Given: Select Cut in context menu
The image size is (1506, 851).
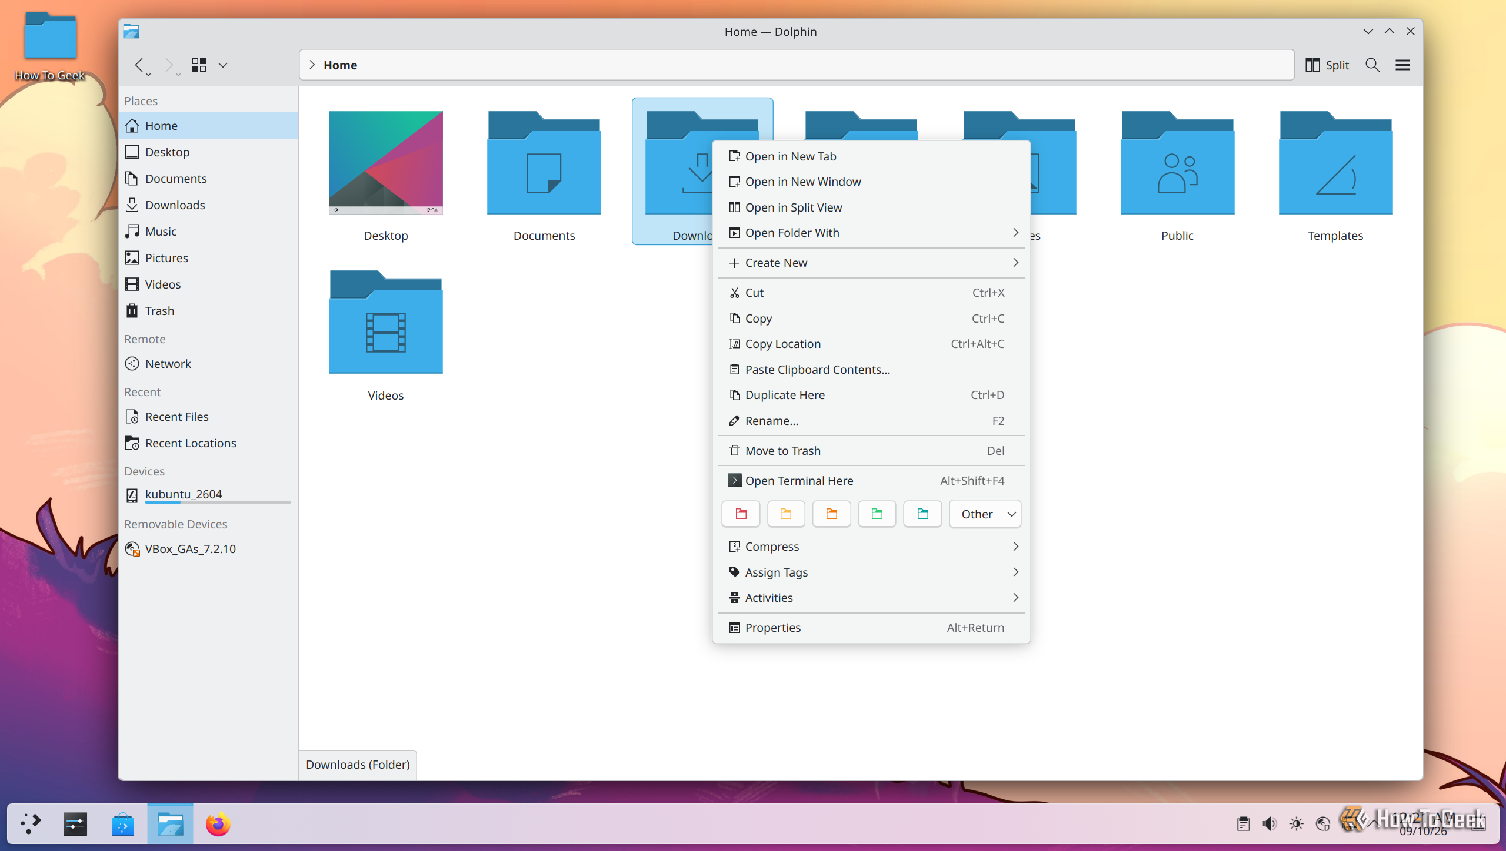Looking at the screenshot, I should coord(871,293).
